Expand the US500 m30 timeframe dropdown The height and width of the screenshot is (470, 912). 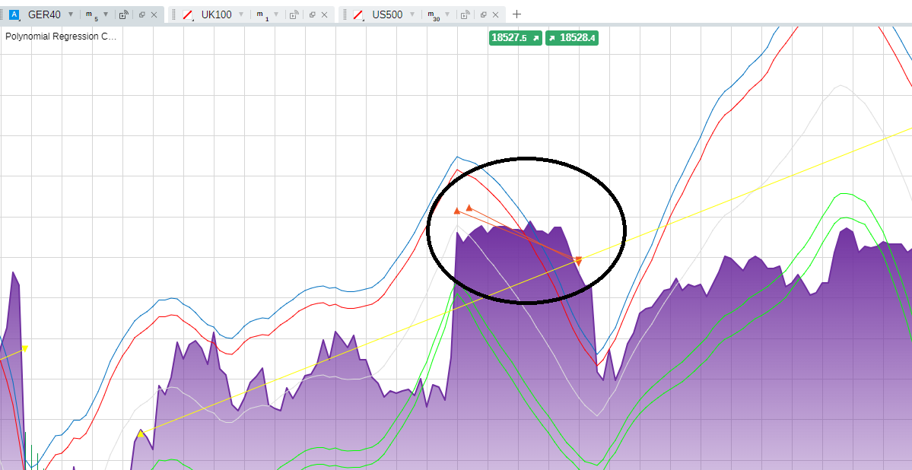click(448, 14)
